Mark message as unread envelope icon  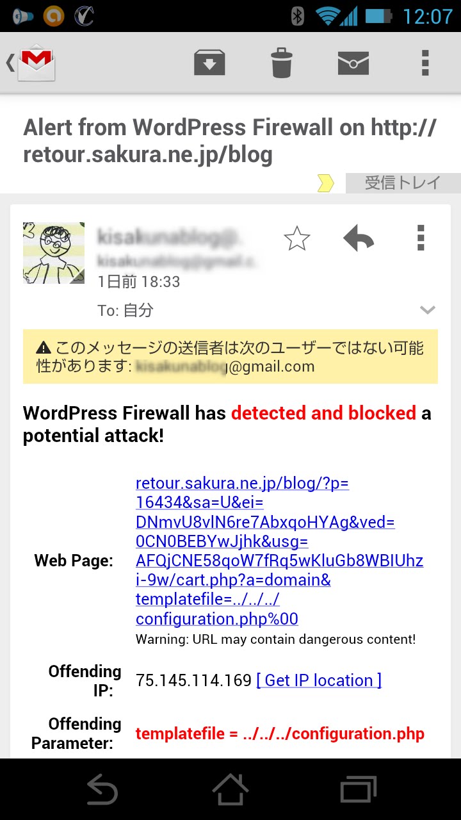[x=353, y=63]
